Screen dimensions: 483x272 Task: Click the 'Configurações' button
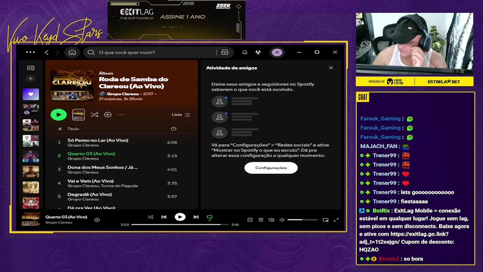tap(271, 168)
